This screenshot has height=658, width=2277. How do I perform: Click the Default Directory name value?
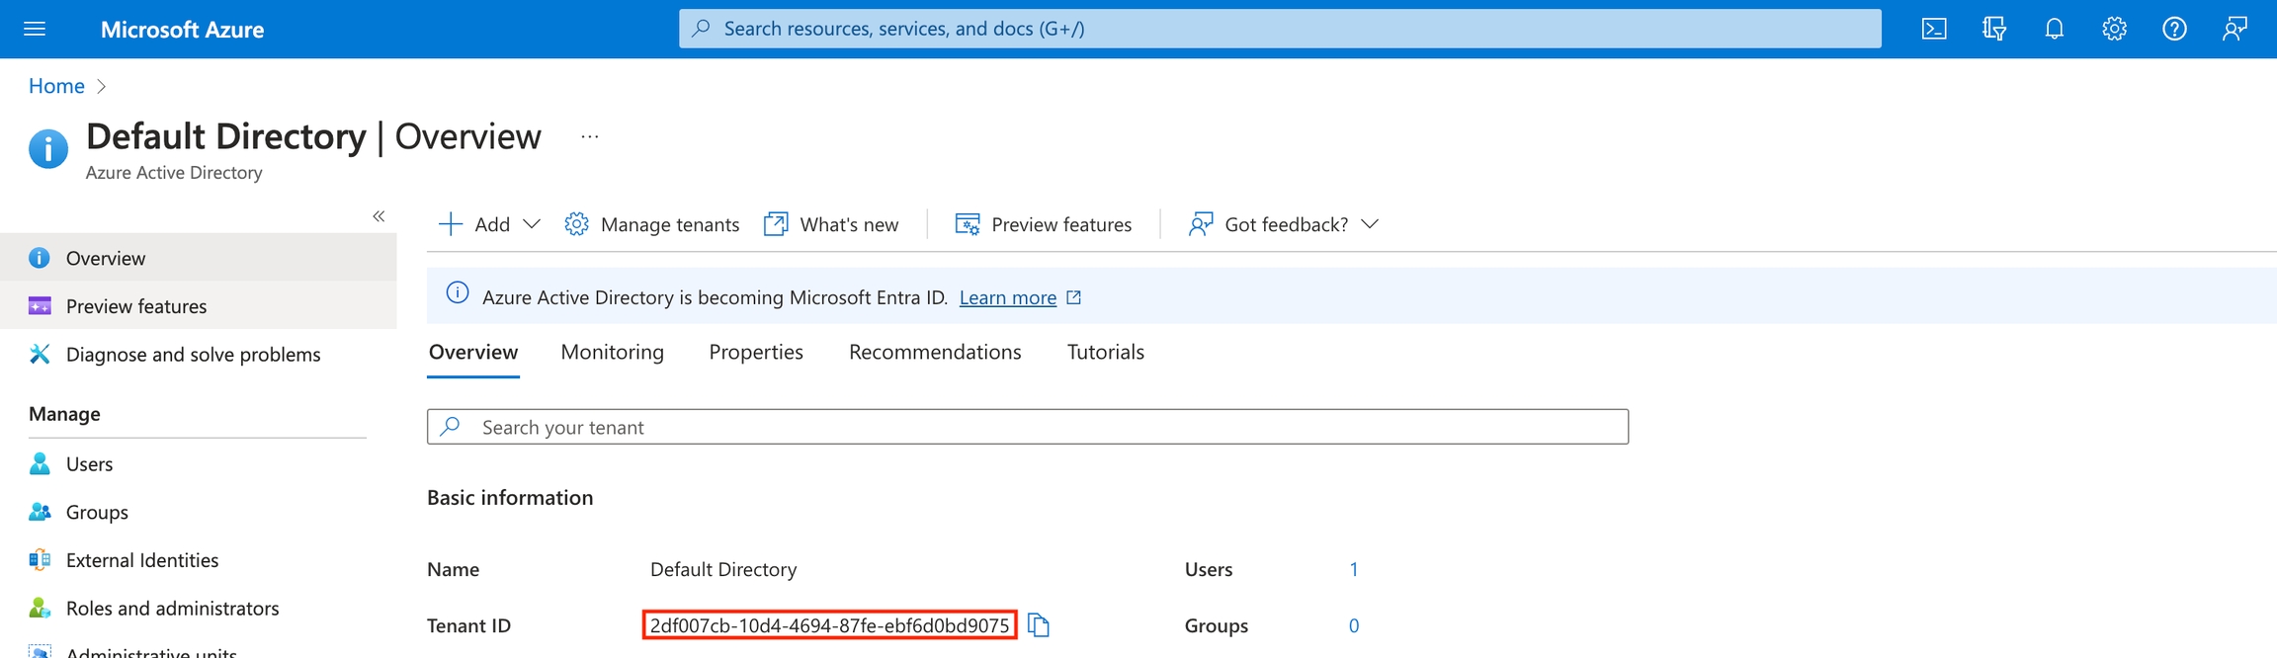click(x=723, y=569)
